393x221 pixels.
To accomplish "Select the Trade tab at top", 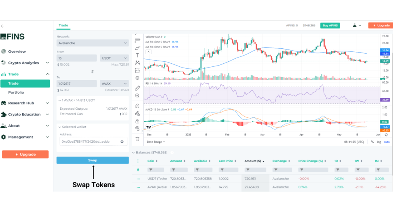I will point(63,25).
